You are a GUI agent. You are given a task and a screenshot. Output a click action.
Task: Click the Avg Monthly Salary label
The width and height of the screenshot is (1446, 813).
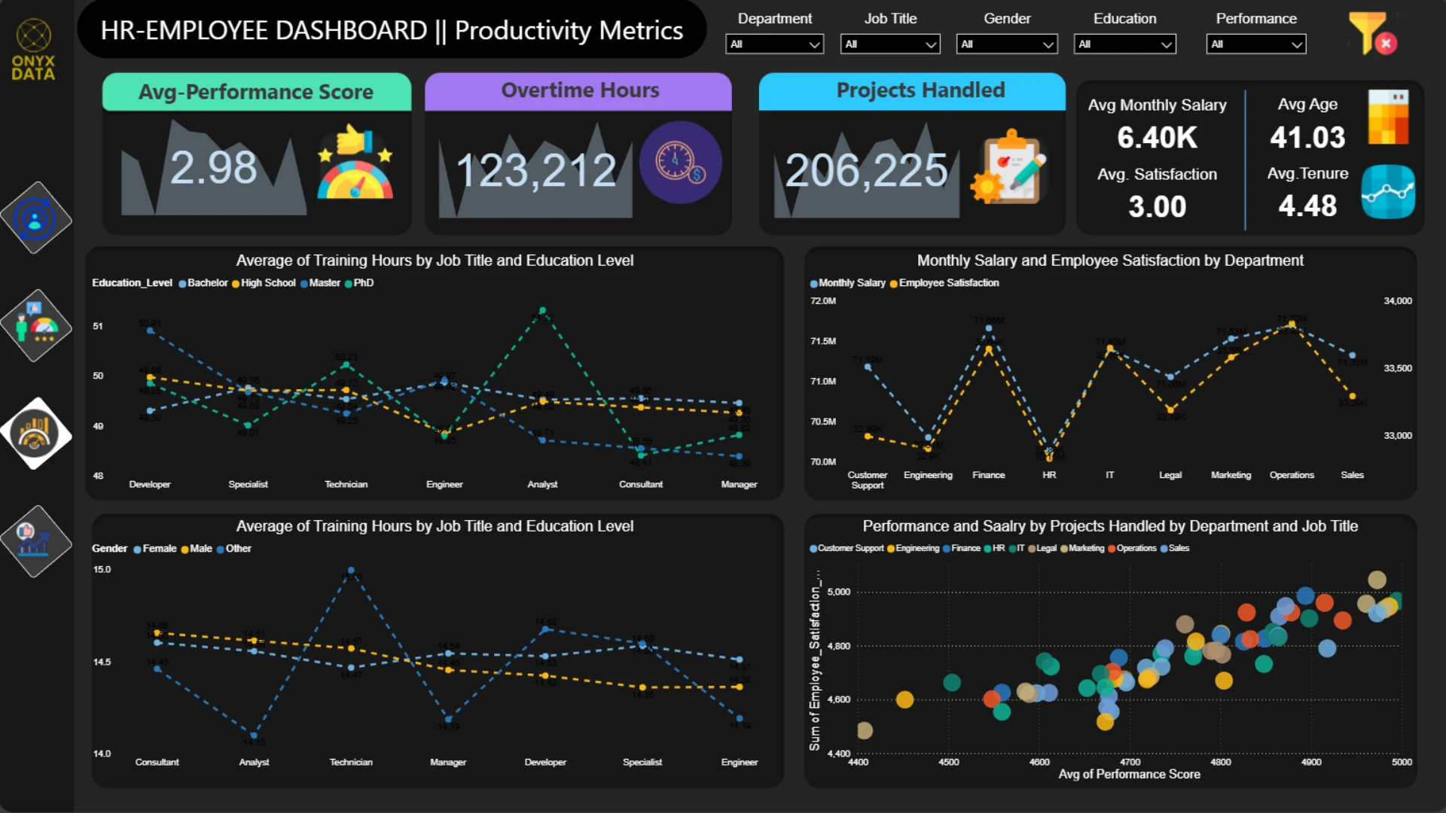(1158, 105)
